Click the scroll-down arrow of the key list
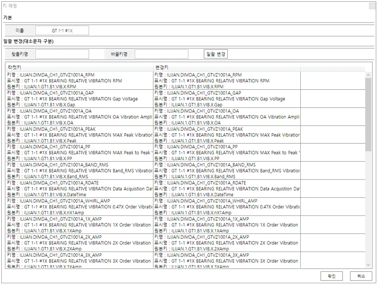This screenshot has width=378, height=285. pos(368,265)
